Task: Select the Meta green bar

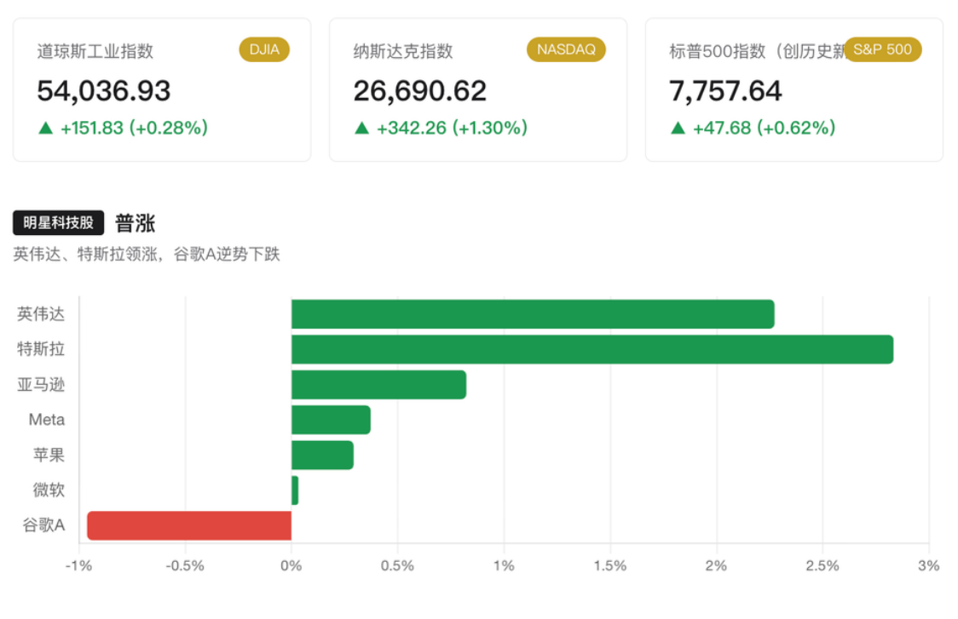Action: [x=331, y=420]
